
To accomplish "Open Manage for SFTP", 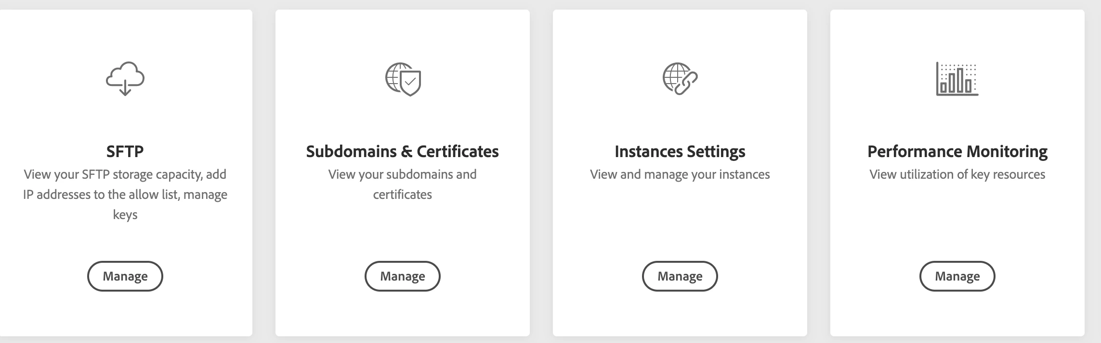I will pos(125,276).
